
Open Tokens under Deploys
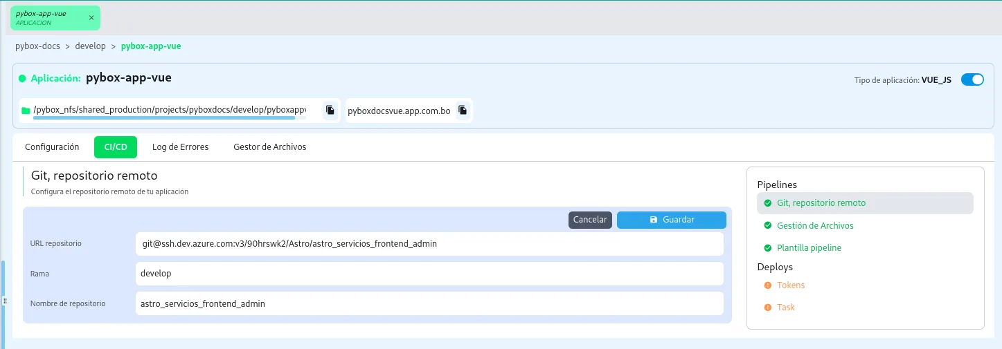pyautogui.click(x=865, y=285)
